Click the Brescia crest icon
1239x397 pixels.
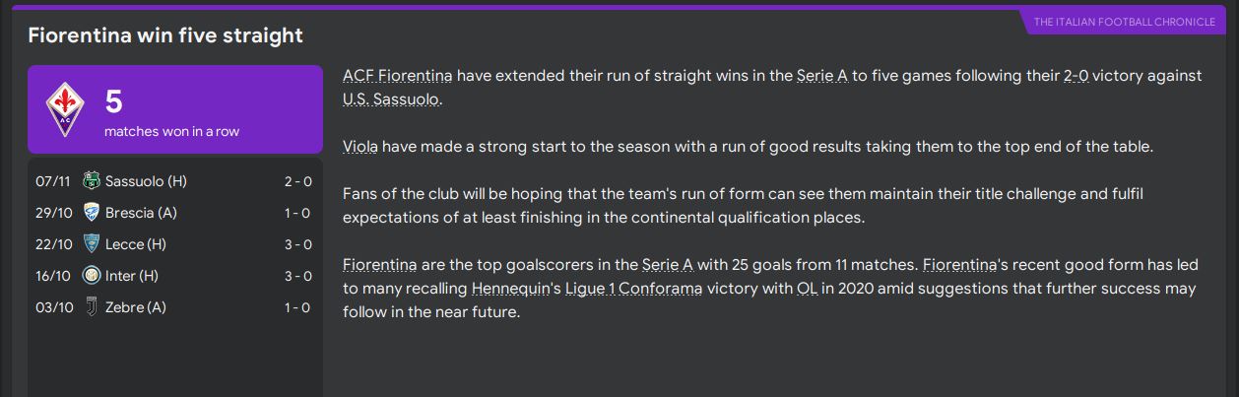point(92,213)
